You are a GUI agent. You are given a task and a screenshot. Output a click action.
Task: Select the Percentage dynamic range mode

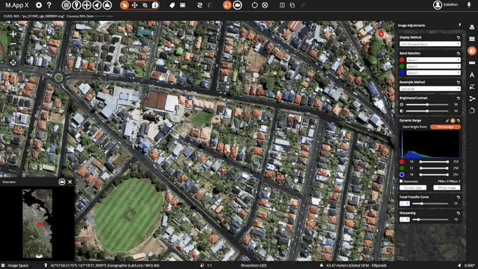(445, 127)
